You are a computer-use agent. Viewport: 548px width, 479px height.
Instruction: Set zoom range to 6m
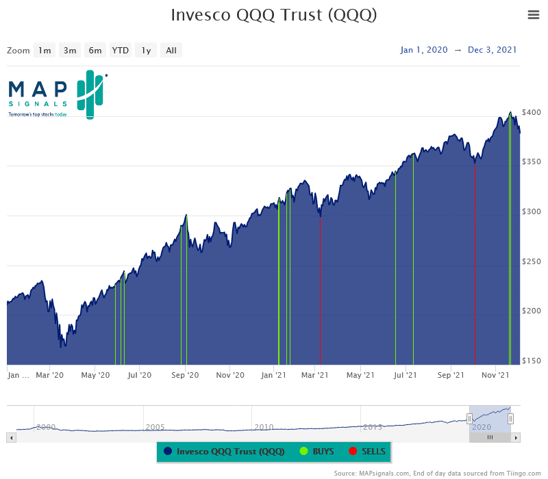[x=95, y=50]
